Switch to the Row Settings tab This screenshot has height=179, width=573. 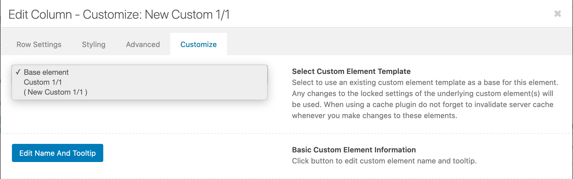[x=39, y=44]
